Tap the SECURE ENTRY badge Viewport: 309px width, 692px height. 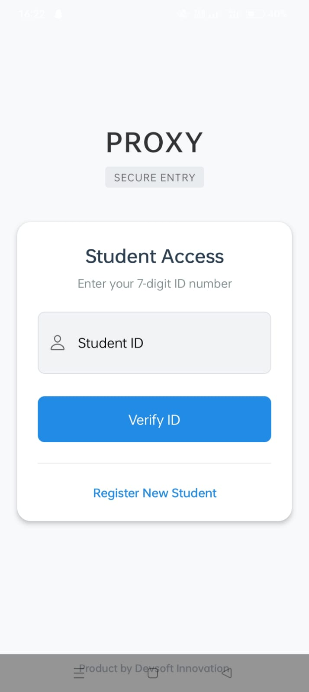coord(154,177)
